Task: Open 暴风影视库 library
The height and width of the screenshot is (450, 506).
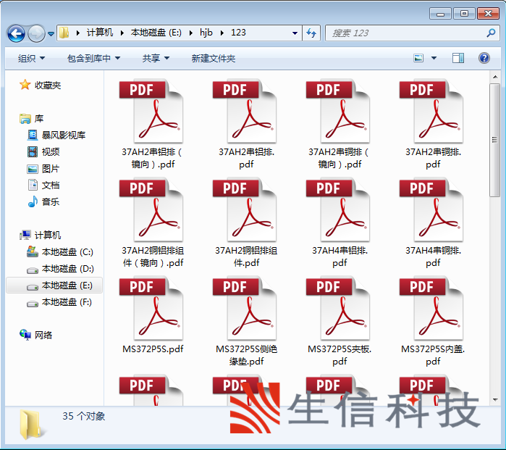Action: click(56, 135)
